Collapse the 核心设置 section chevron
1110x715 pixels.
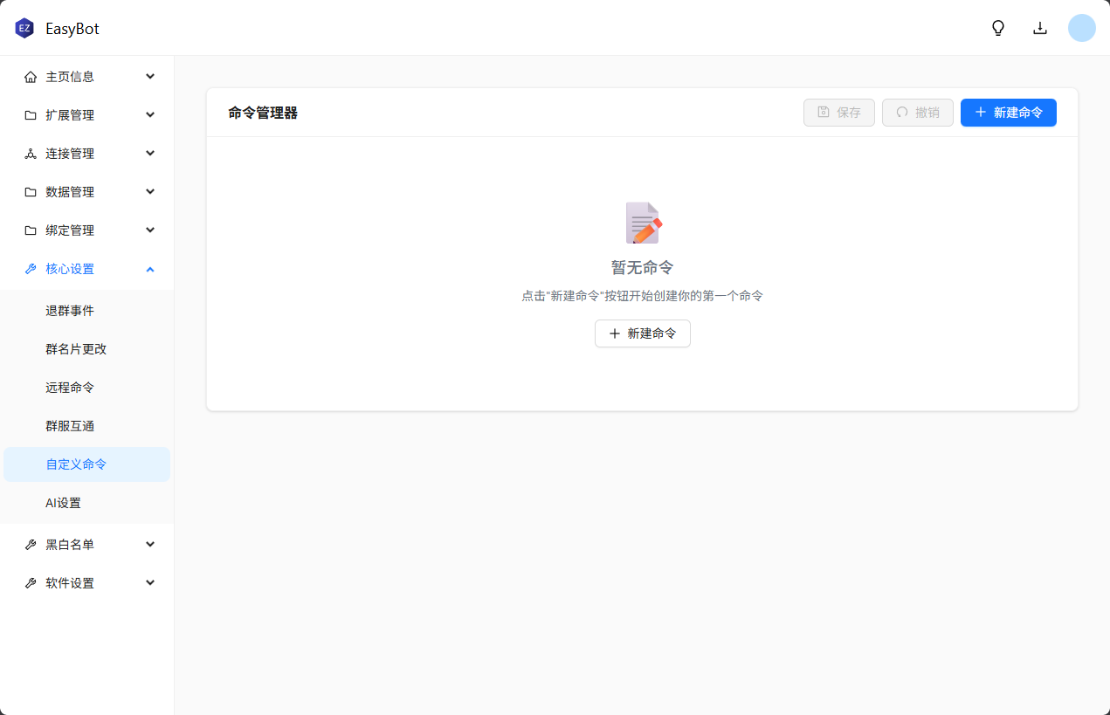tap(150, 269)
